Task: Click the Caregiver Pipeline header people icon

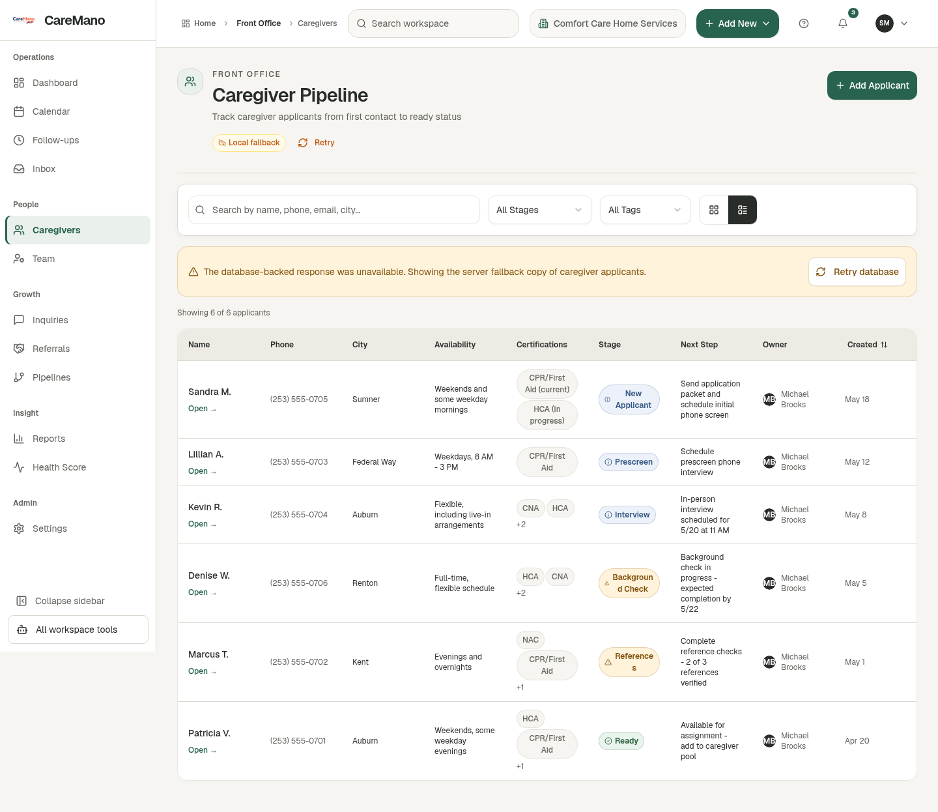Action: (x=190, y=81)
